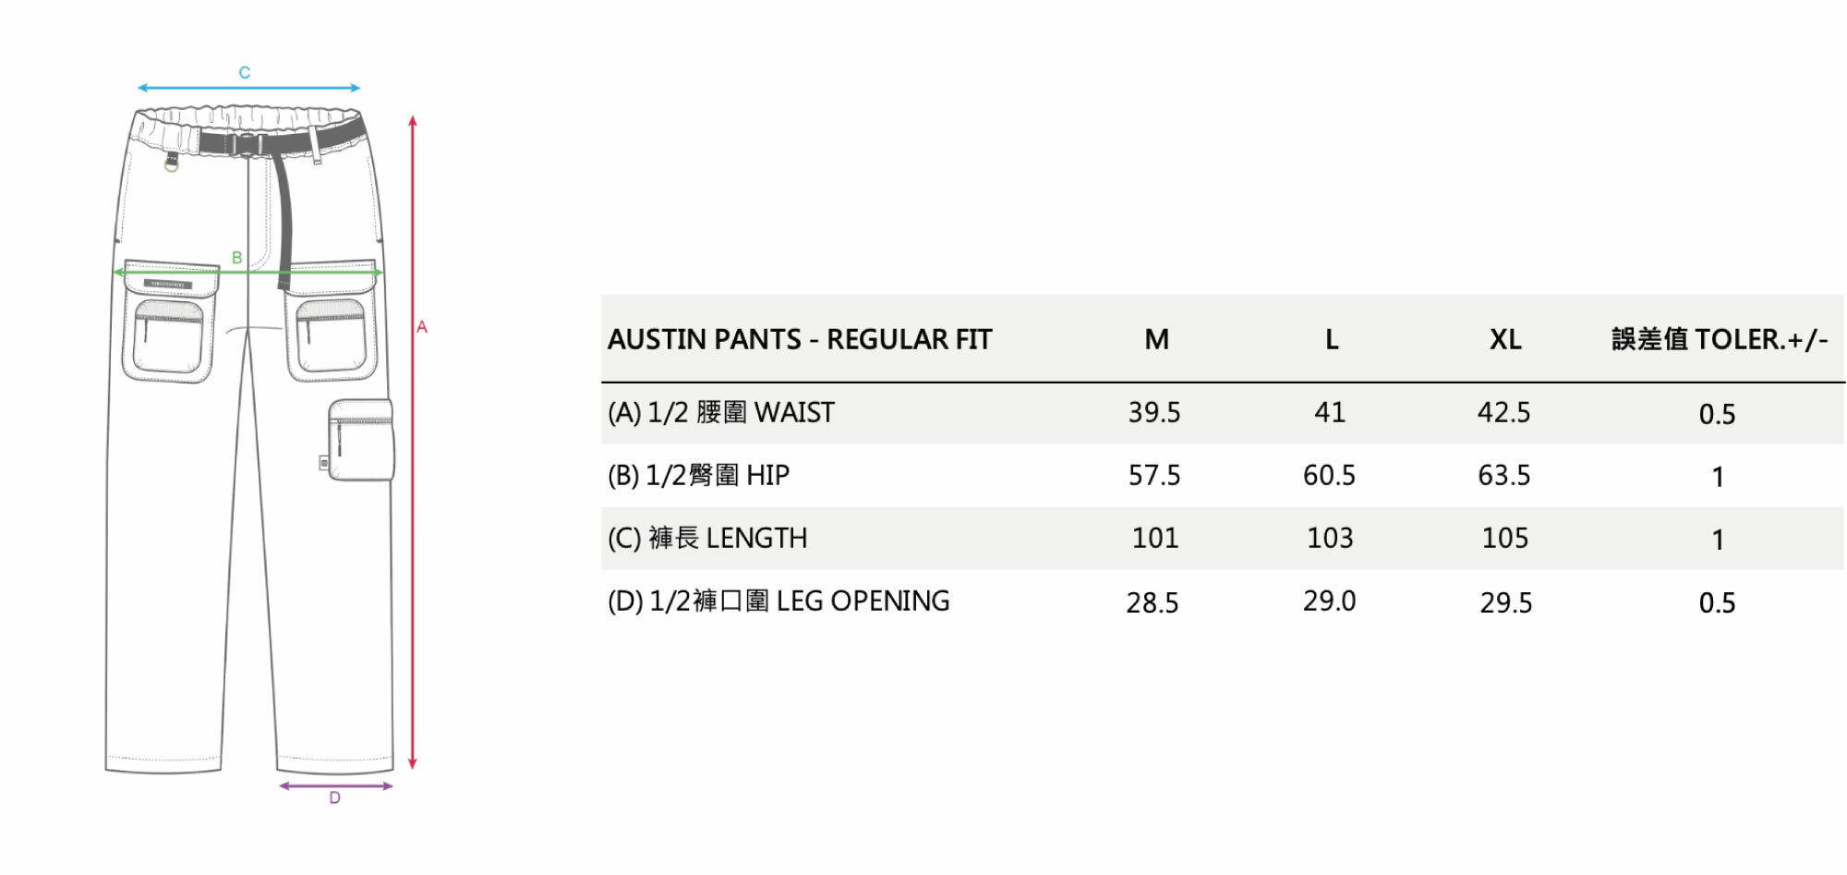Click the (D) LEG OPENING row label
This screenshot has width=1847, height=875.
779,602
